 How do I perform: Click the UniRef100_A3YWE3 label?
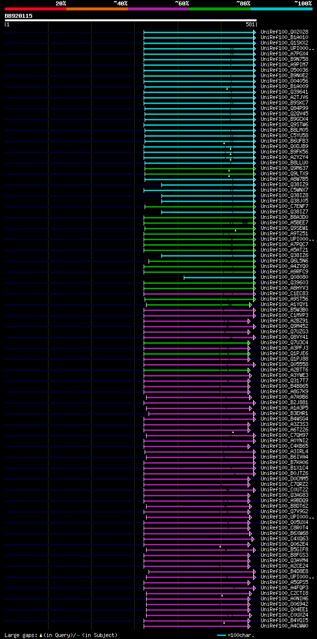pyautogui.click(x=284, y=375)
